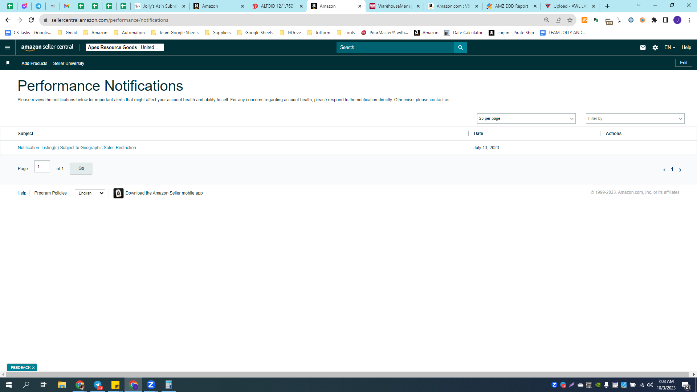Switch to the WarehouseManager tab

click(395, 6)
